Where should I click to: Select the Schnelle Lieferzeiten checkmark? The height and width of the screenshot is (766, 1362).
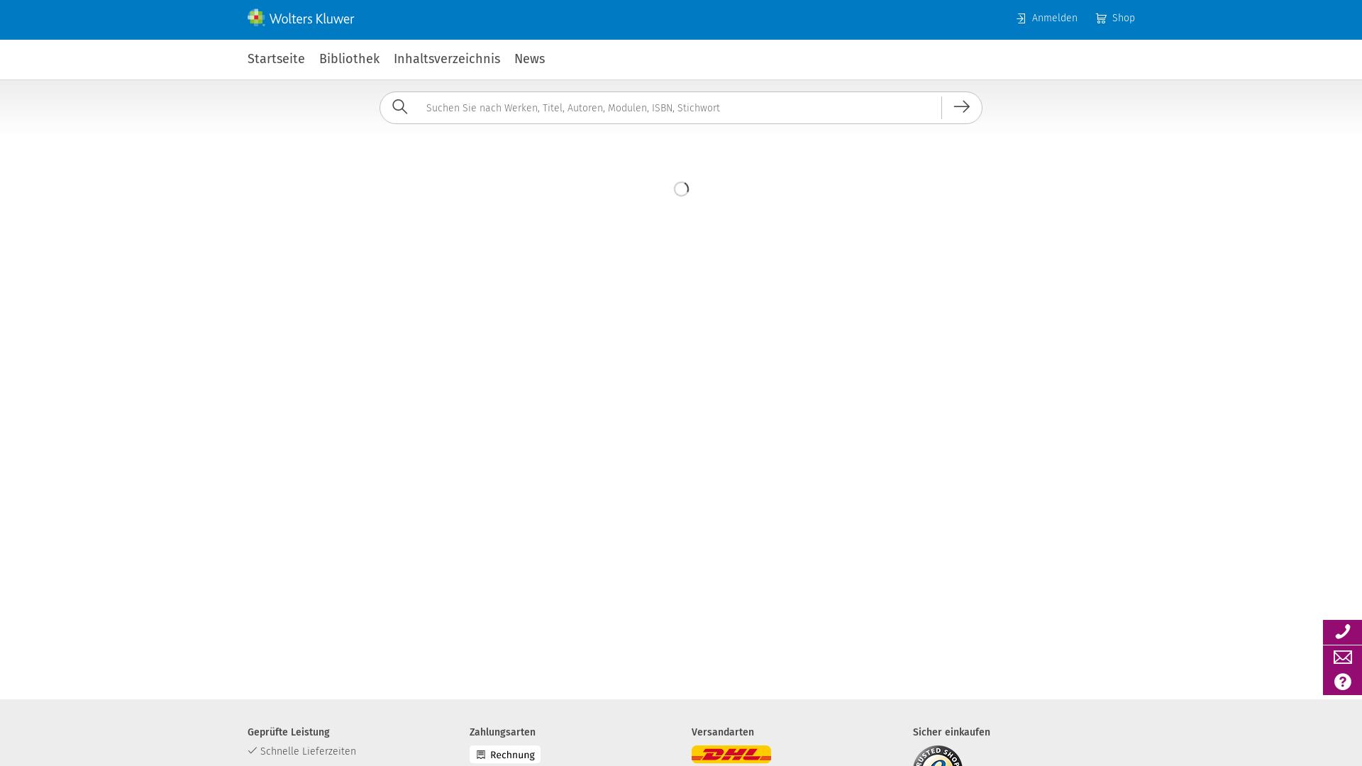pos(250,750)
